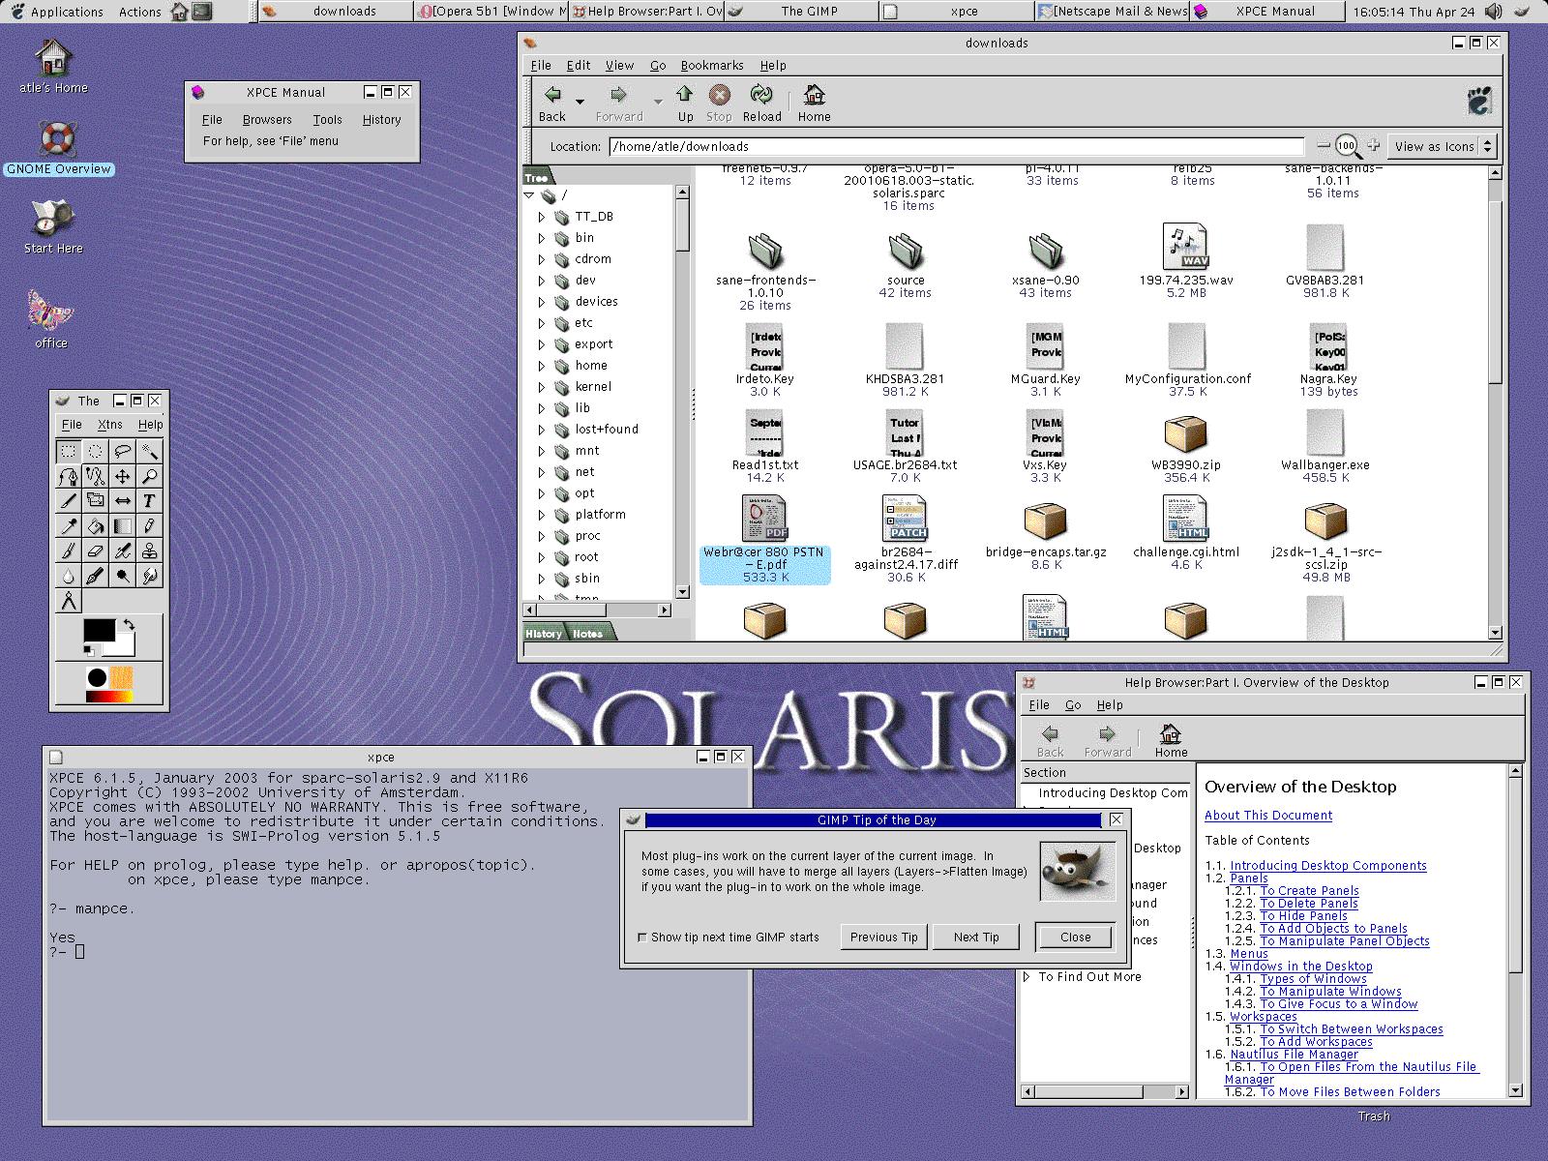This screenshot has height=1161, width=1548.
Task: Open the Back history dropdown arrow
Action: tap(580, 101)
